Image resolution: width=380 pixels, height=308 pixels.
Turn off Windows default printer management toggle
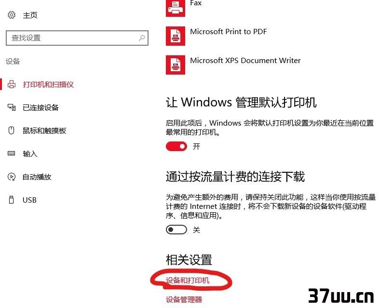click(176, 146)
